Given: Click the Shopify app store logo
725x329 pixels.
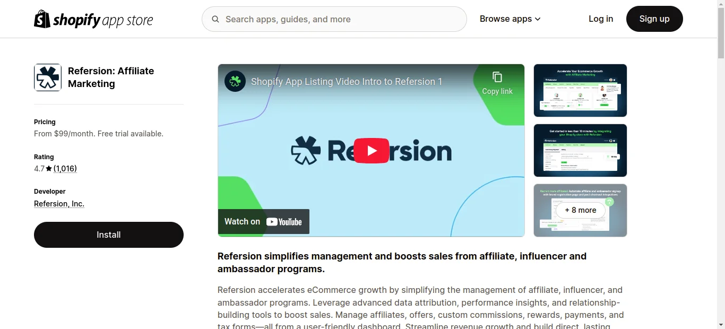Looking at the screenshot, I should coord(93,20).
